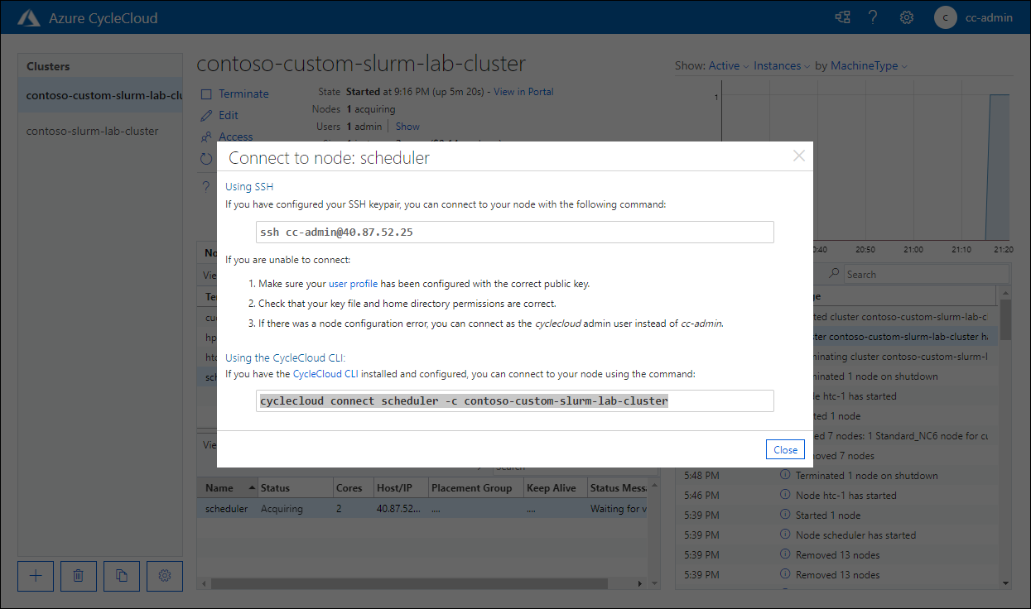Click inside the ssh command text field
The width and height of the screenshot is (1031, 609).
513,232
